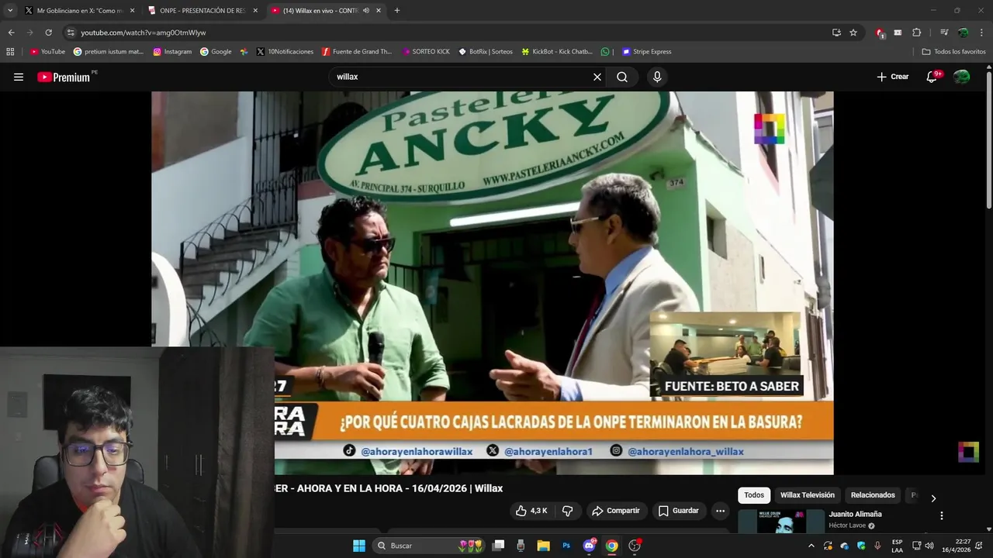Show next filter chips with arrow
Image resolution: width=993 pixels, height=558 pixels.
tap(933, 498)
